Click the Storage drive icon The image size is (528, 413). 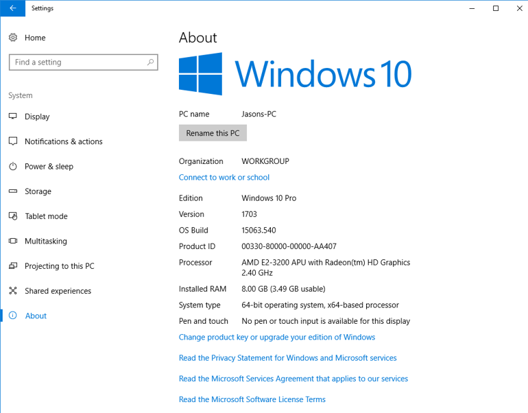pyautogui.click(x=13, y=191)
